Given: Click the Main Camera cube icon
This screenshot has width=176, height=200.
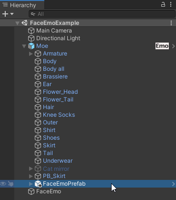Looking at the screenshot, I should [x=31, y=31].
